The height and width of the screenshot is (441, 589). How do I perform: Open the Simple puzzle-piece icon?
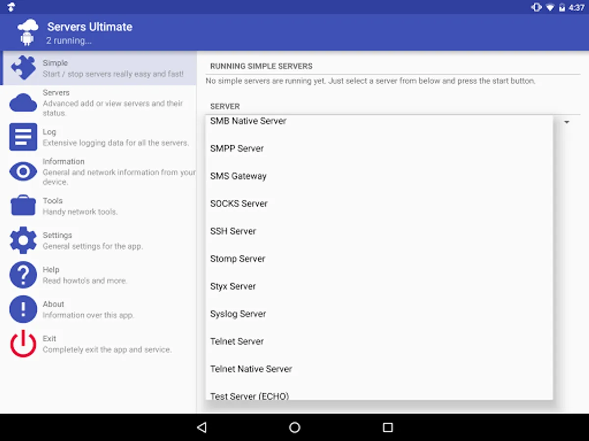coord(24,68)
